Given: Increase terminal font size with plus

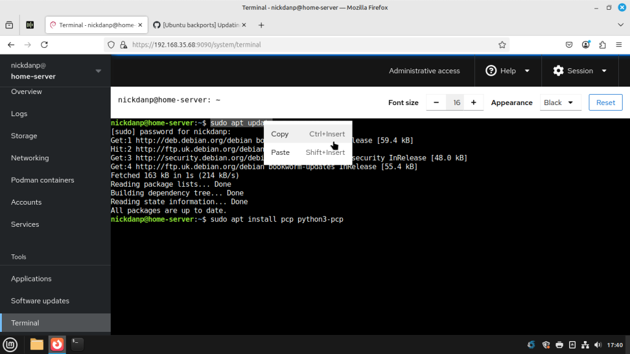Looking at the screenshot, I should (x=473, y=103).
